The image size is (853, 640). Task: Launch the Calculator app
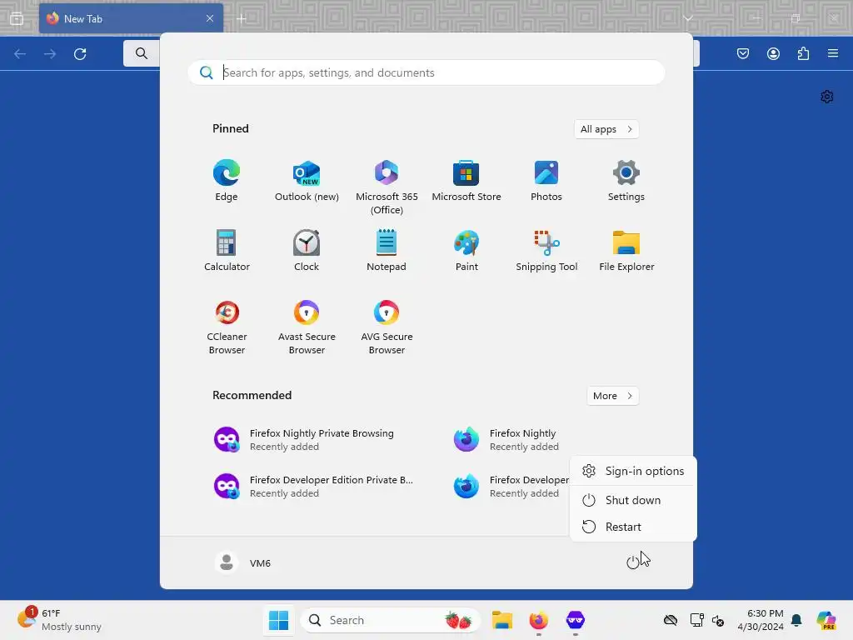[227, 250]
